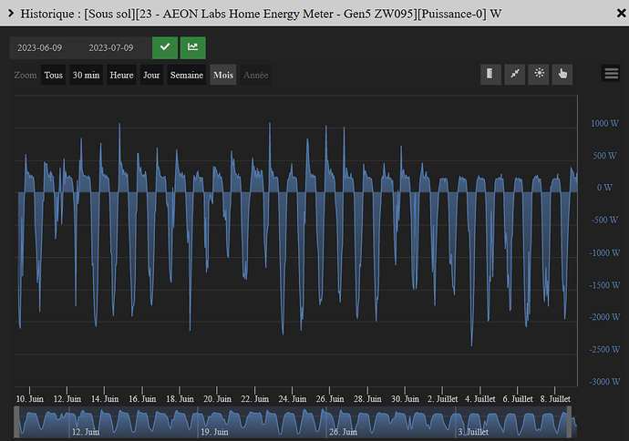Set zoom range to Tous

coord(54,76)
